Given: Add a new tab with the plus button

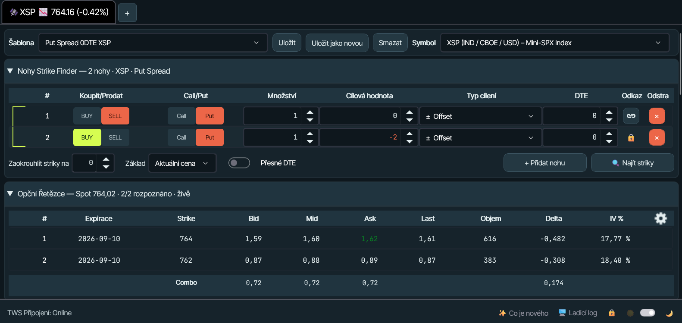Looking at the screenshot, I should tap(127, 13).
